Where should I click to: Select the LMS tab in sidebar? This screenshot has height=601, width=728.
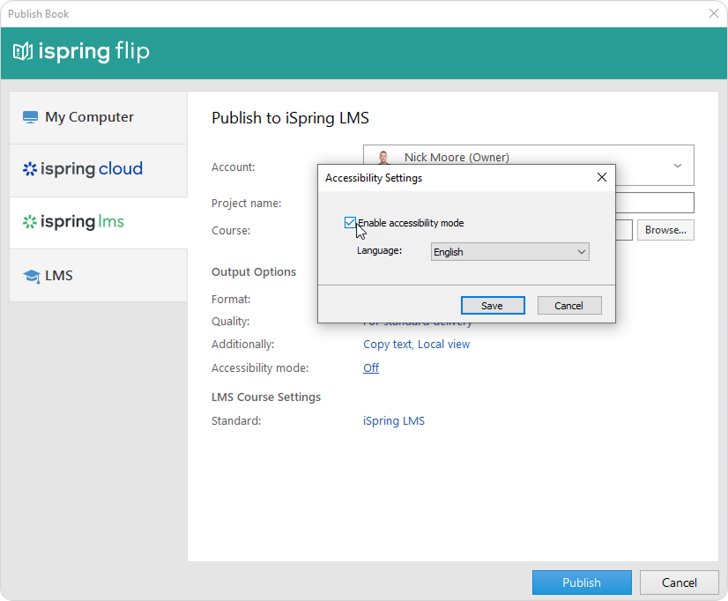pos(58,276)
